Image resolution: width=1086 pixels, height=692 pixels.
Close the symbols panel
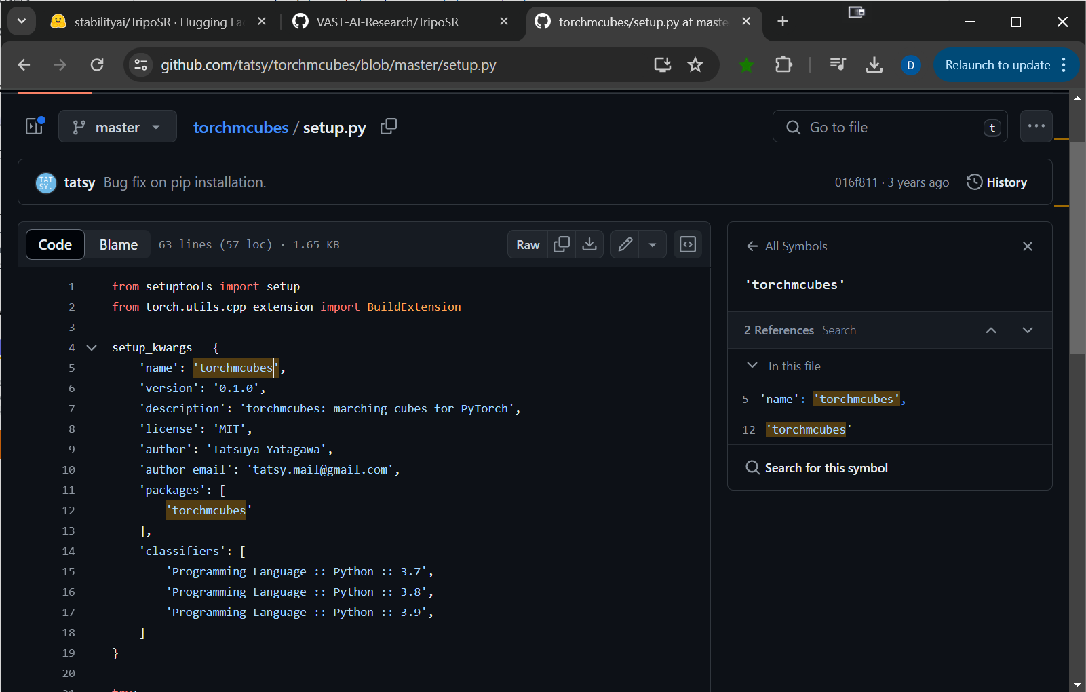pos(1027,246)
